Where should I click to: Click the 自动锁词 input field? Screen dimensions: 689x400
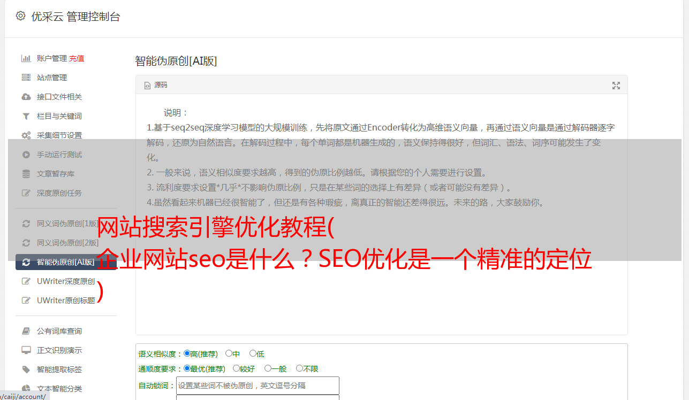258,386
